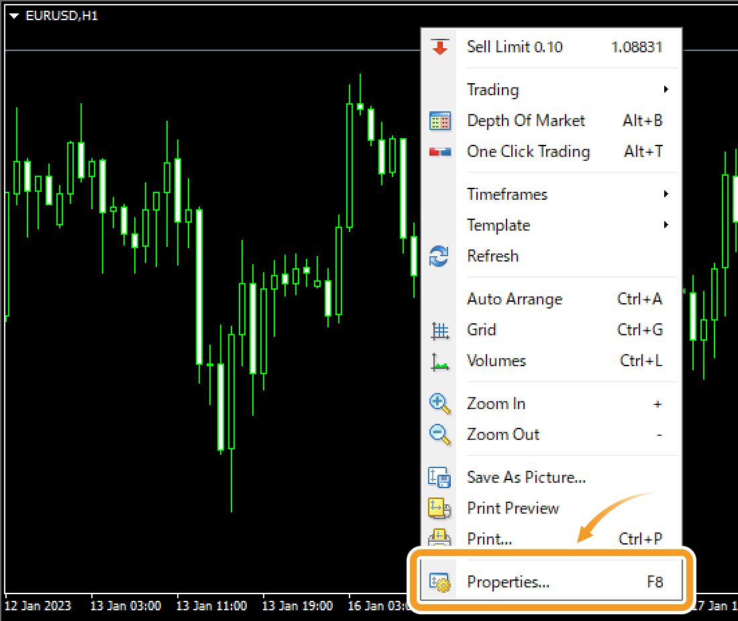
Task: Choose Sell Limit 0.10 at 1.08831
Action: [x=515, y=47]
